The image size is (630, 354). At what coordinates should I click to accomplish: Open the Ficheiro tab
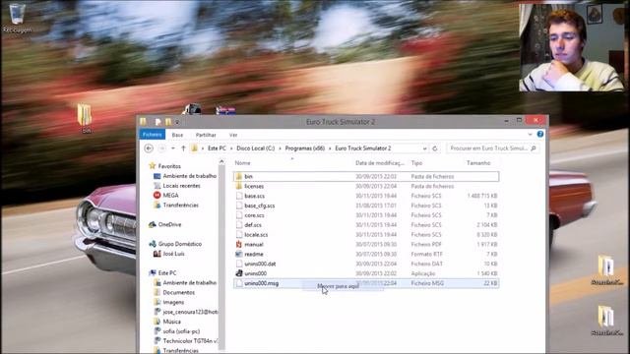(x=153, y=135)
